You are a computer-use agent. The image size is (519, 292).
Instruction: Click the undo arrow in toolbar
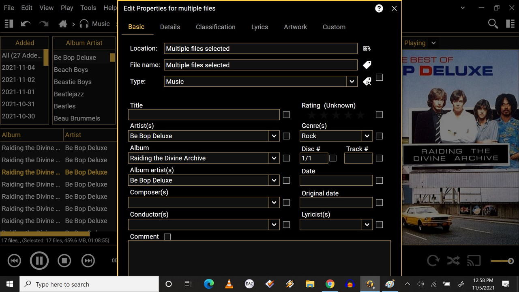[26, 24]
